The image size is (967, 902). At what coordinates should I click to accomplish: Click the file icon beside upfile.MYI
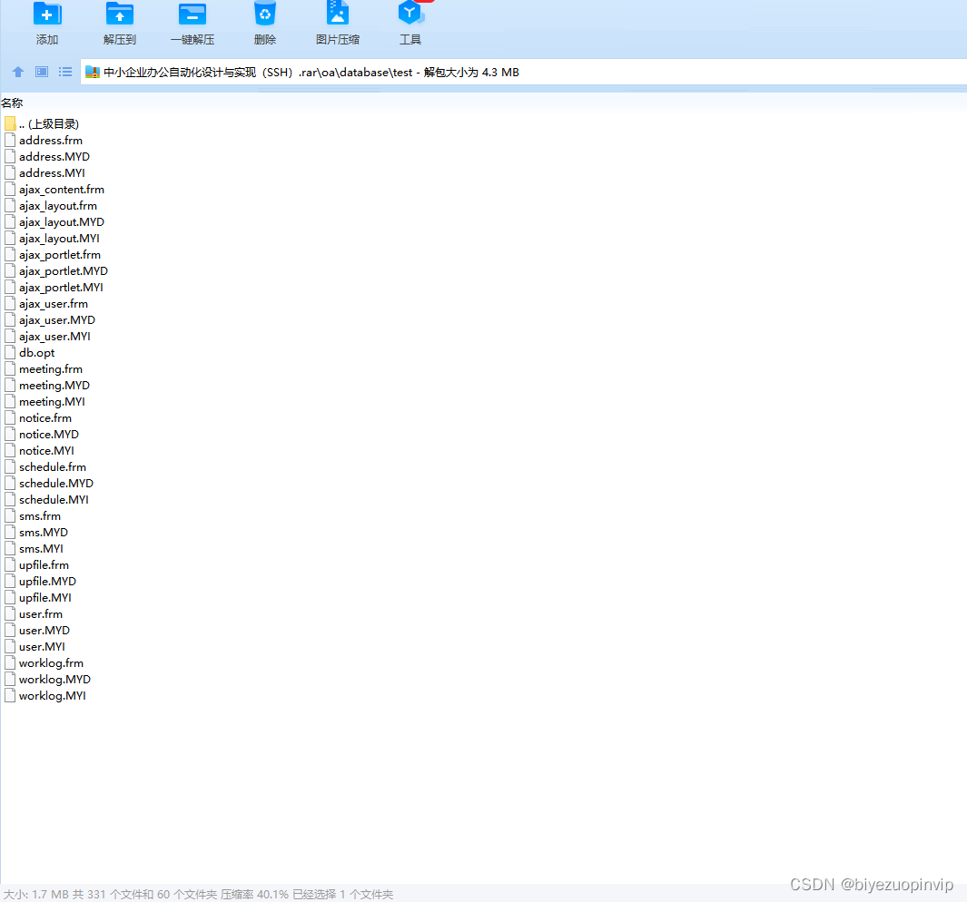pyautogui.click(x=10, y=597)
